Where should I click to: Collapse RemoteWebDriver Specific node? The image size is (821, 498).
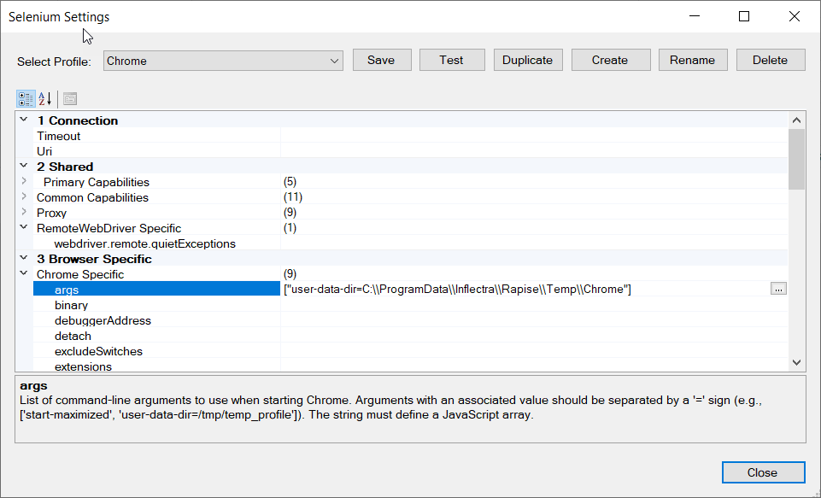click(24, 228)
